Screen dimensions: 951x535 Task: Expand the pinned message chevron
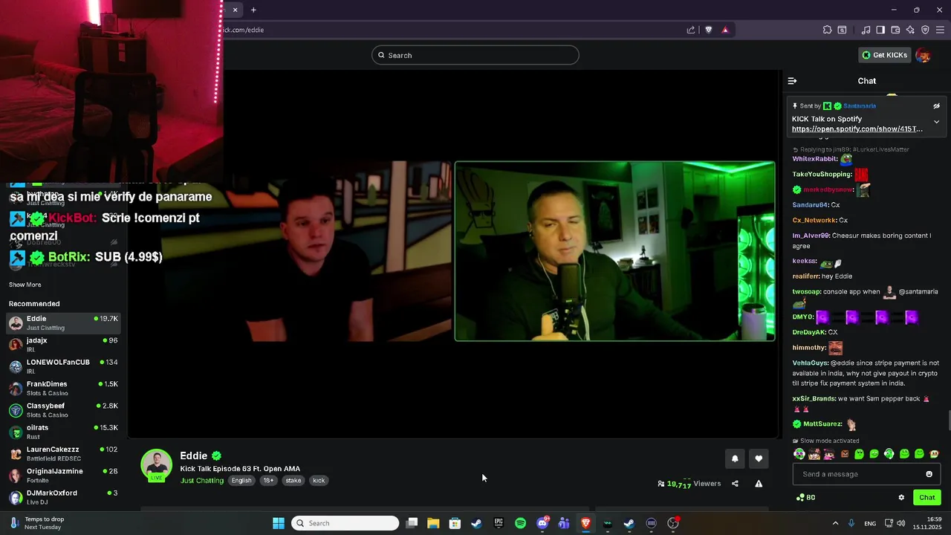(936, 122)
